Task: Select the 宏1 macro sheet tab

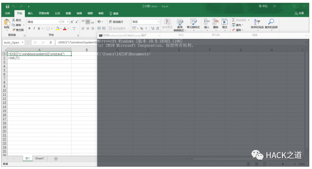Action: point(28,159)
